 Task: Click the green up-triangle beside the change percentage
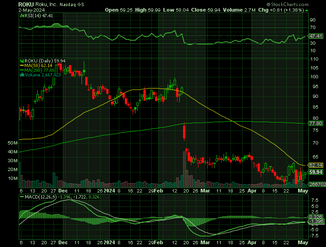(306, 10)
